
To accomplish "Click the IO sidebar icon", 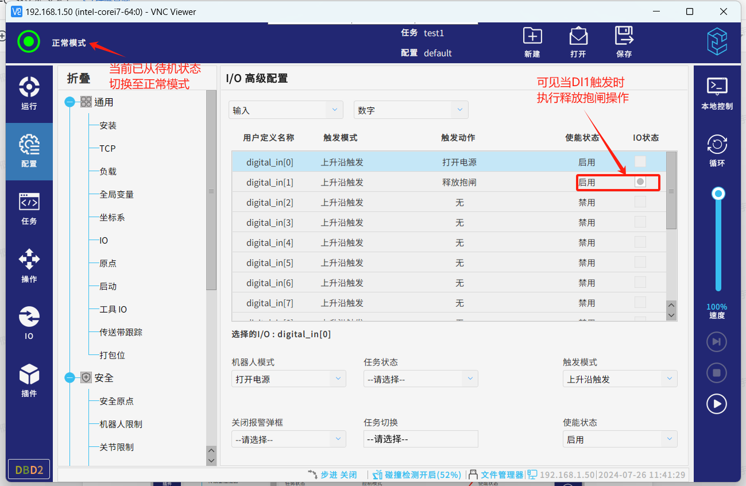I will click(29, 322).
